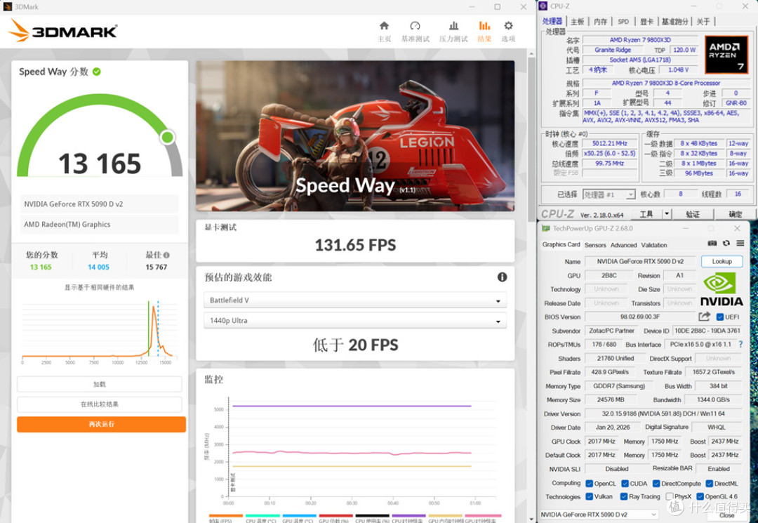The width and height of the screenshot is (758, 523).
Task: Click the CPU-Z 确定 button
Action: click(x=736, y=213)
